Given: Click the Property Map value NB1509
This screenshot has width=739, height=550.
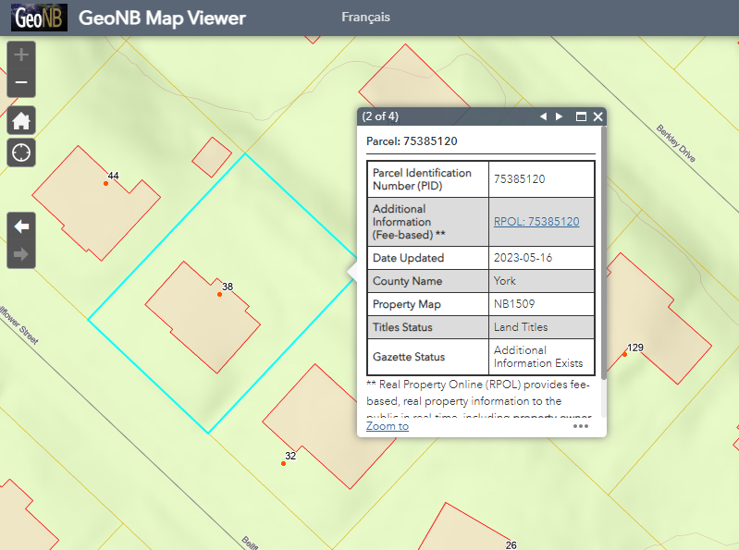Looking at the screenshot, I should [514, 304].
